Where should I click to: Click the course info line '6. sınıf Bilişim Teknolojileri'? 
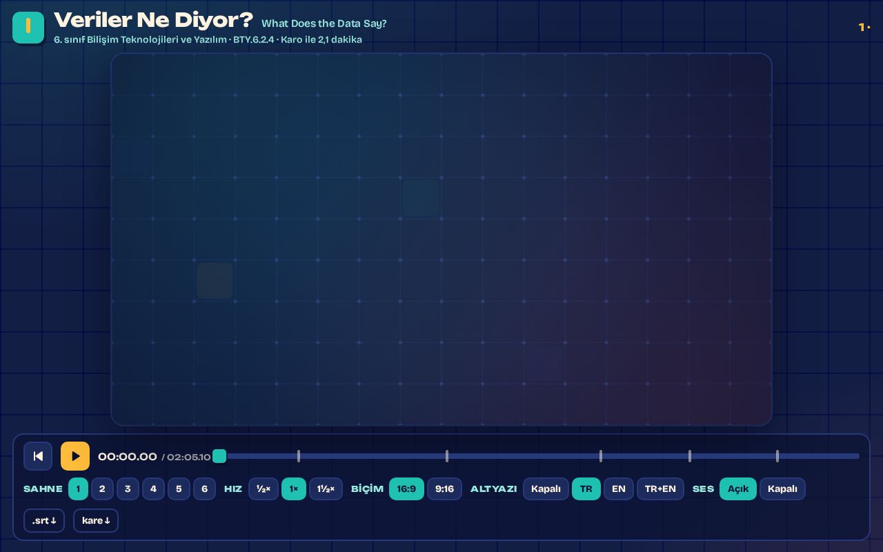point(208,39)
